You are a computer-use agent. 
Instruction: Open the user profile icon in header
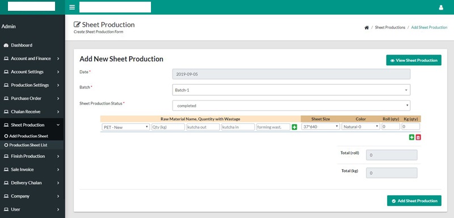(x=441, y=7)
